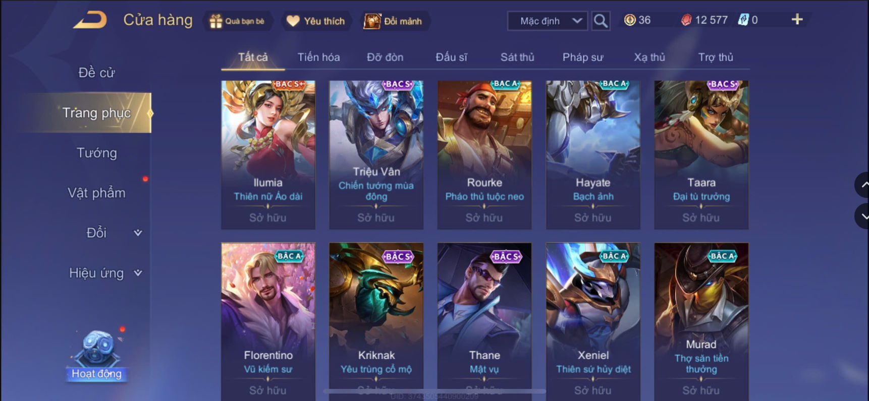Open the Yêu thích favorites button
The height and width of the screenshot is (401, 869).
pos(316,21)
